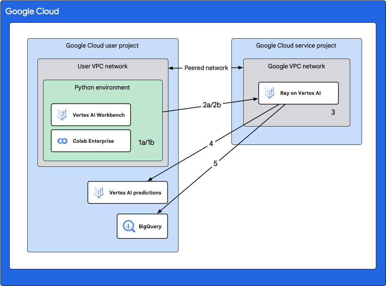Click the "Google VPC network" heading
386x286 pixels.
click(297, 66)
